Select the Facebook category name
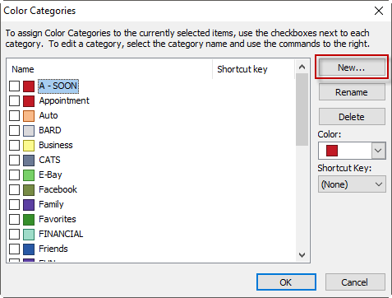The image size is (392, 298). (58, 189)
